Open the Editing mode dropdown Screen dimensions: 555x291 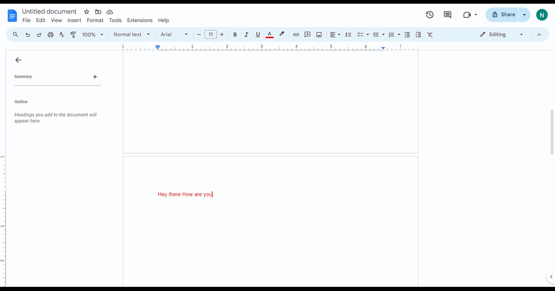pyautogui.click(x=502, y=35)
